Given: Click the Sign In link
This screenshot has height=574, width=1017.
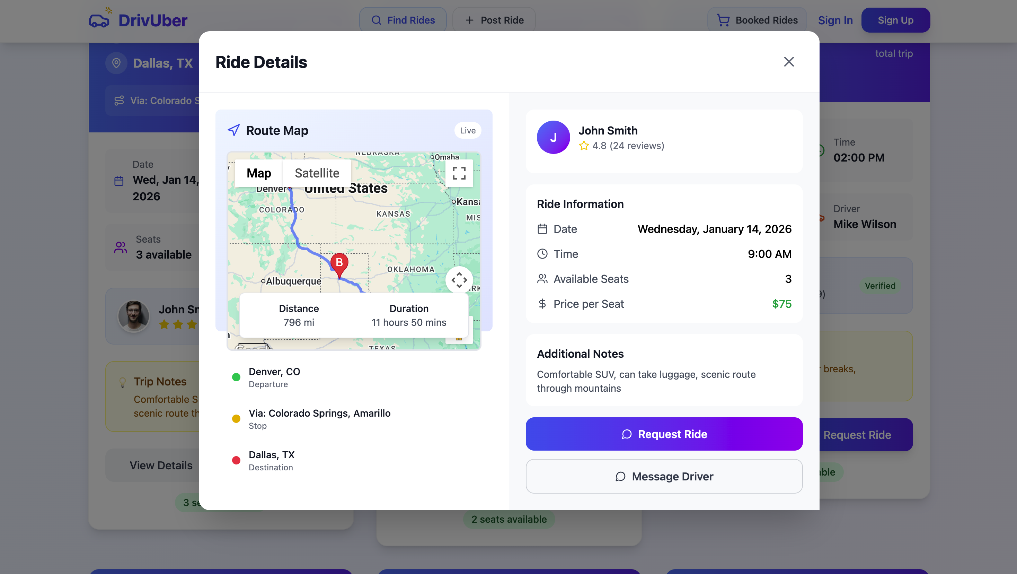Looking at the screenshot, I should pyautogui.click(x=835, y=20).
